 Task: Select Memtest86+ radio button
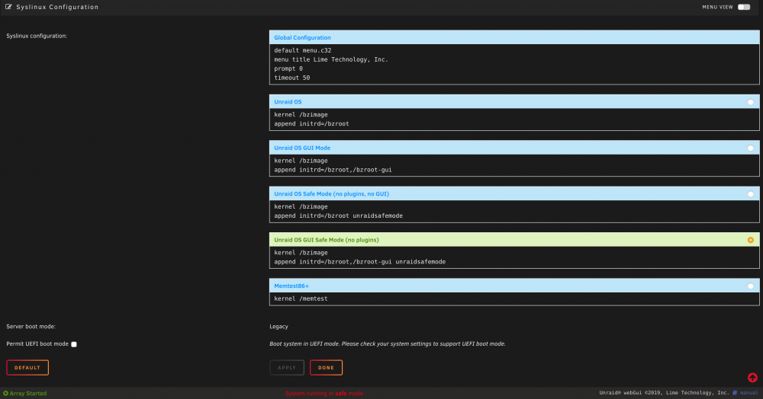pyautogui.click(x=750, y=286)
